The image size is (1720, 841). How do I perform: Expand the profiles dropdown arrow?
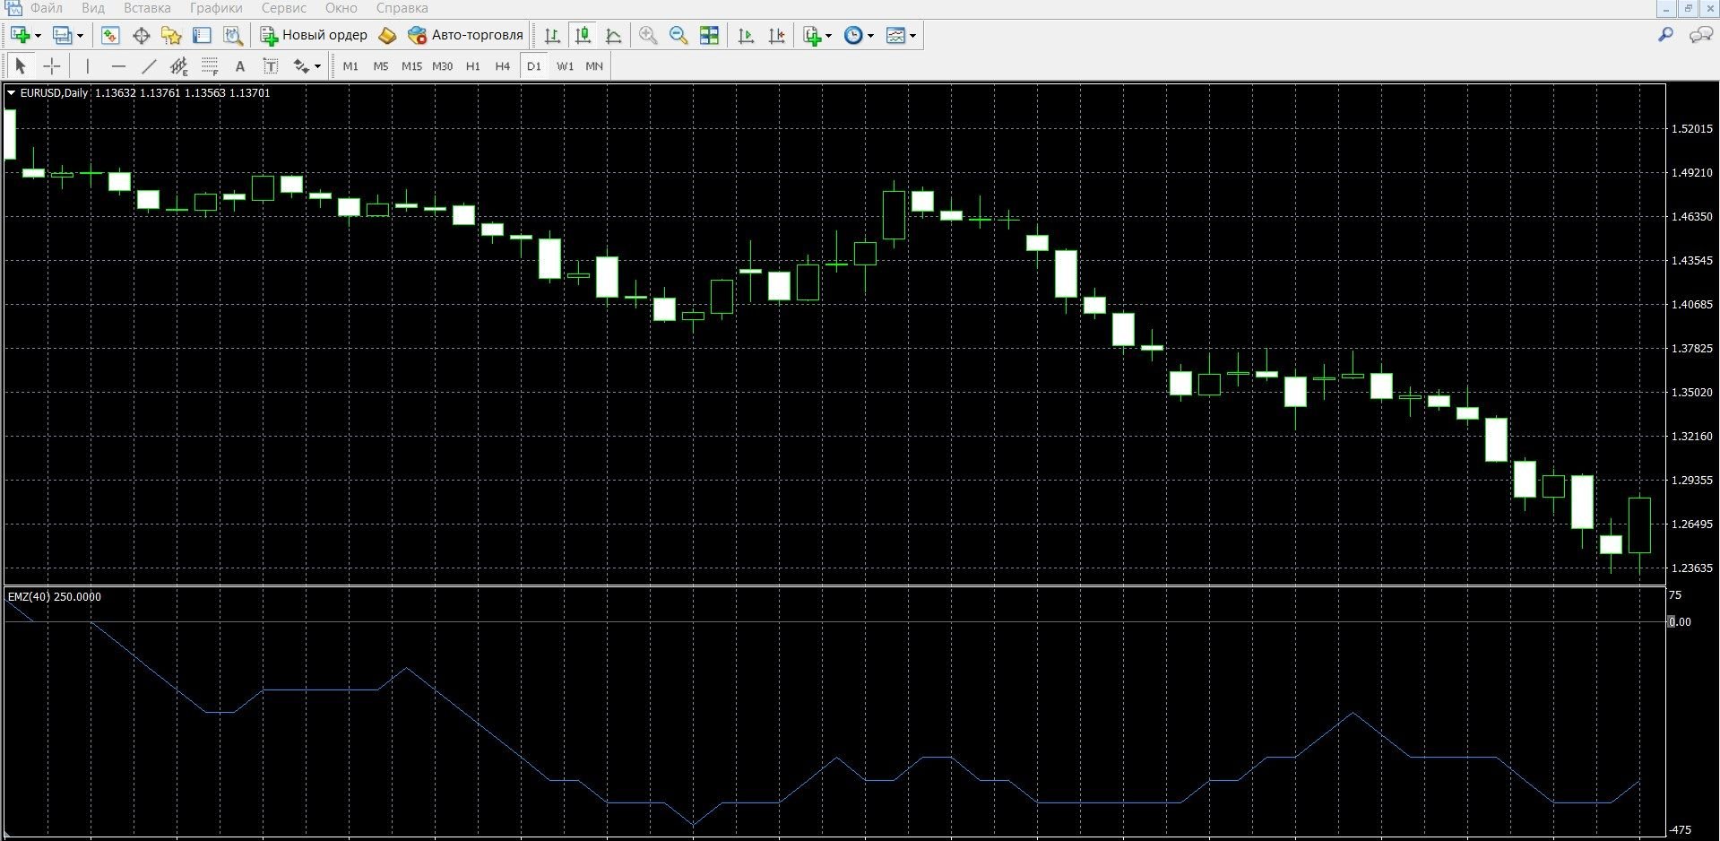(x=80, y=36)
